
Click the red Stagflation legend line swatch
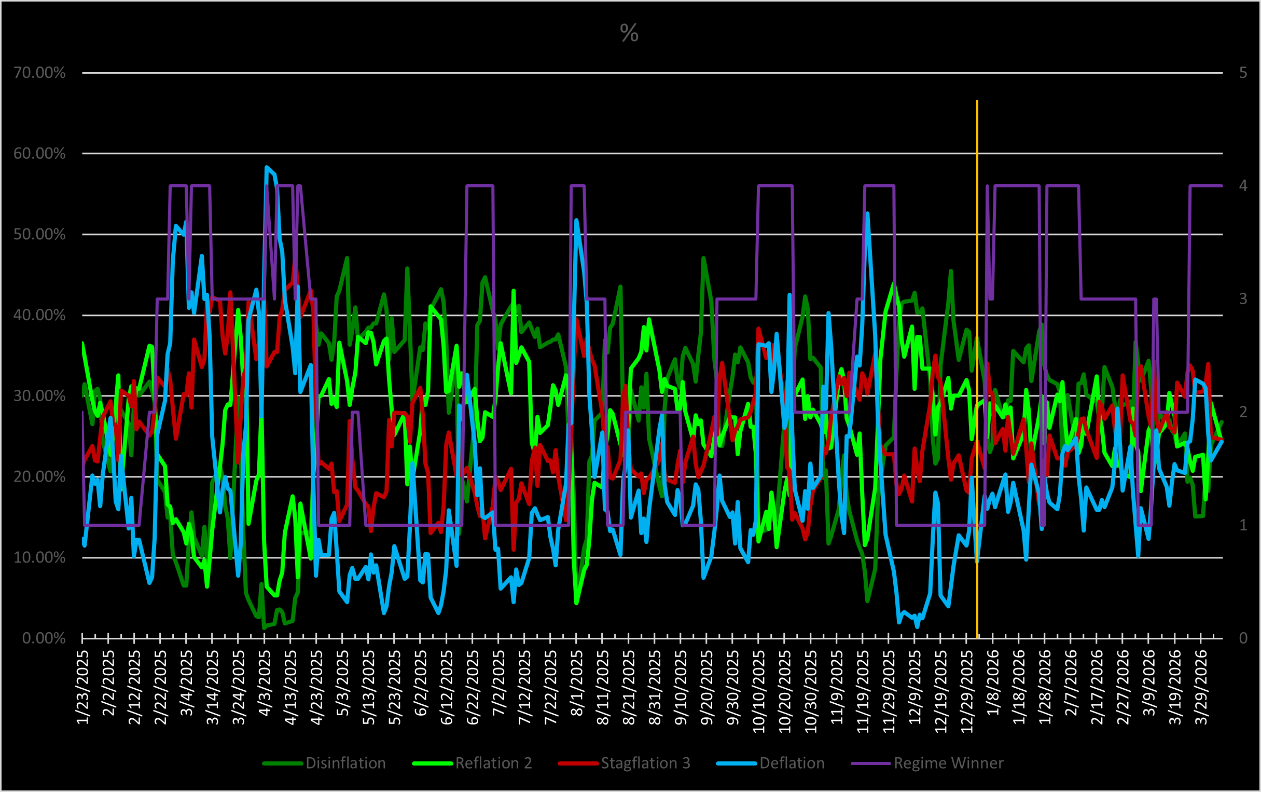coord(577,764)
